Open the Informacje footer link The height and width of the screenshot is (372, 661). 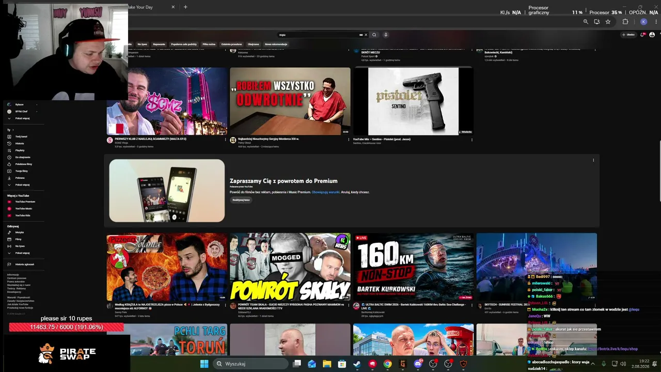13,275
